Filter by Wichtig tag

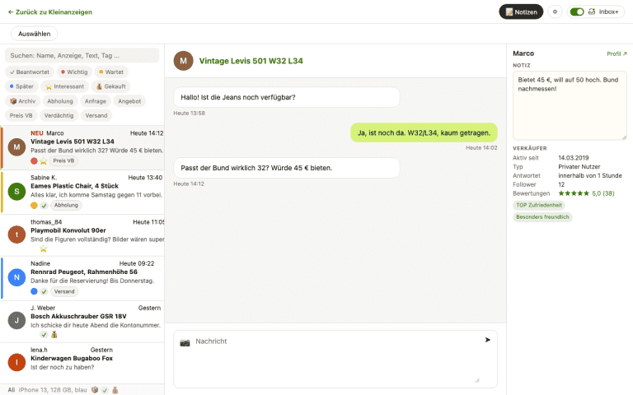point(74,72)
